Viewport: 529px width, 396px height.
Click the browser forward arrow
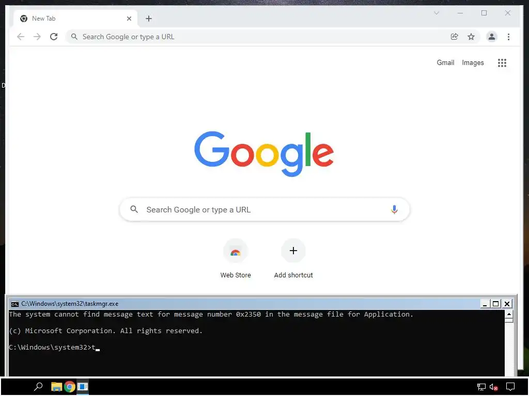click(37, 37)
